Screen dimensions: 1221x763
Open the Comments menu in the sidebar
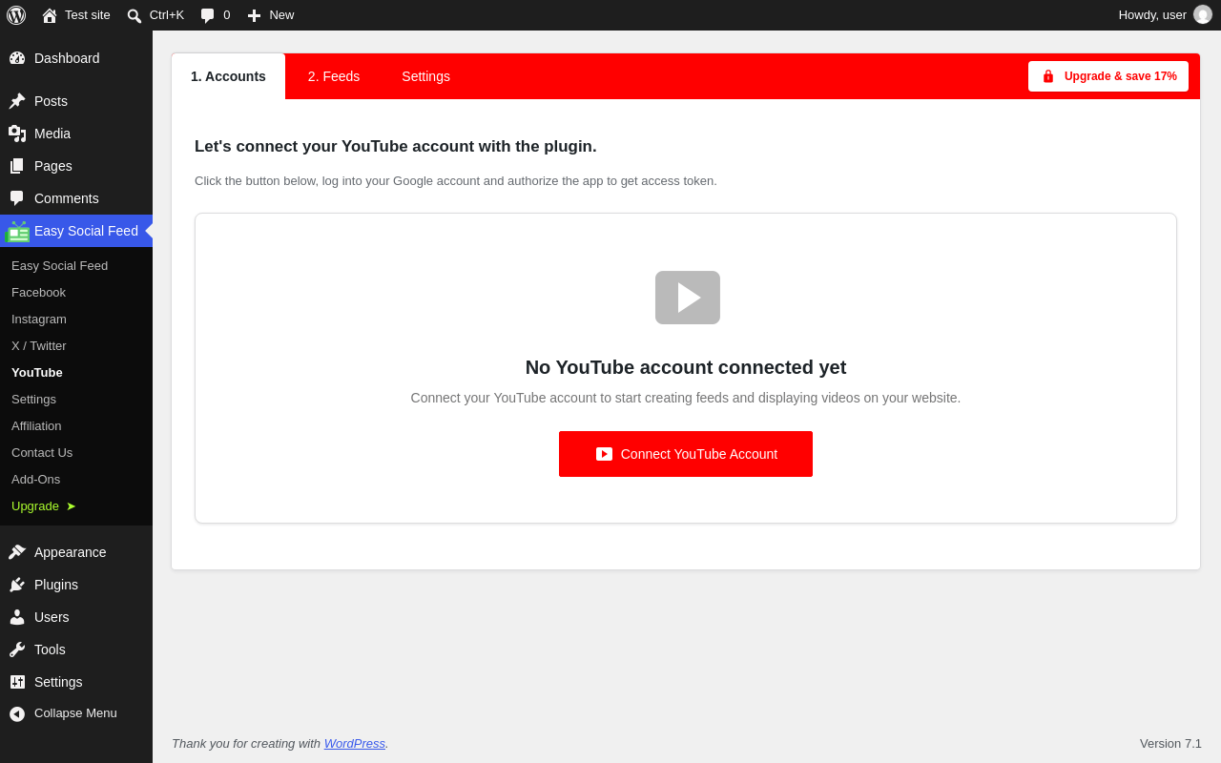click(76, 198)
